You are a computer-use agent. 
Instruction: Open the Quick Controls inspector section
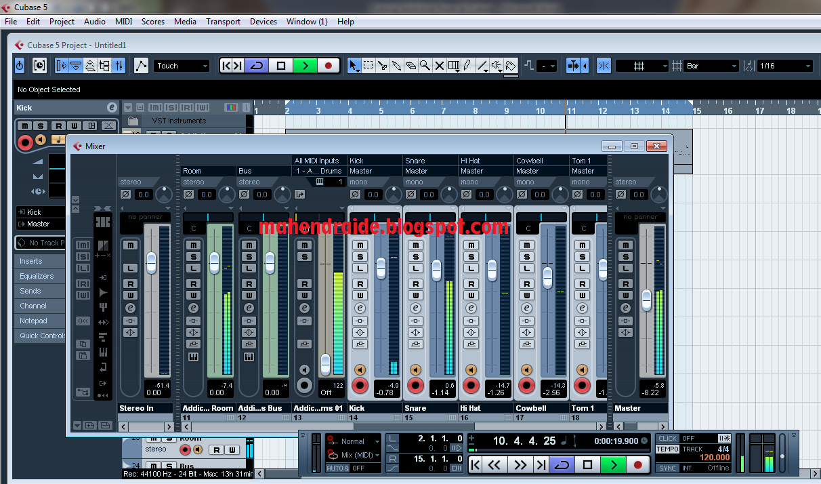(39, 336)
